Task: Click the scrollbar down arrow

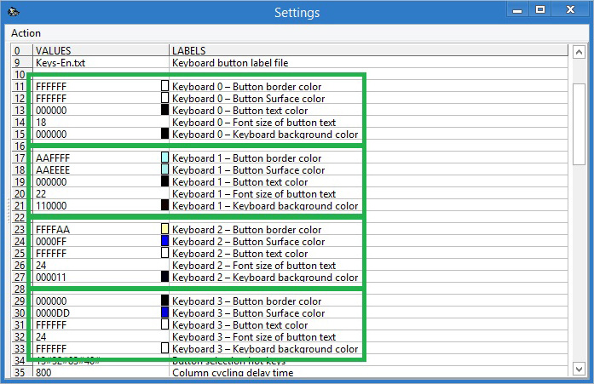Action: 579,369
